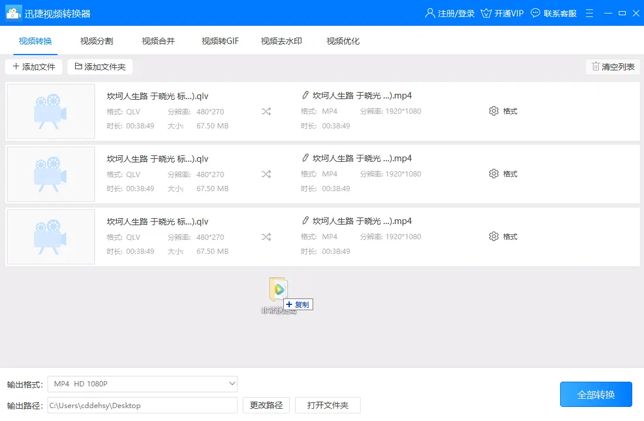Open the 视频合并 tab
Image resolution: width=644 pixels, height=421 pixels.
(158, 41)
